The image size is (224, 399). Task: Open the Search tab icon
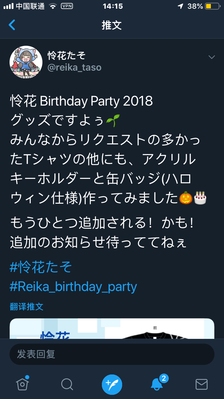coord(67,384)
